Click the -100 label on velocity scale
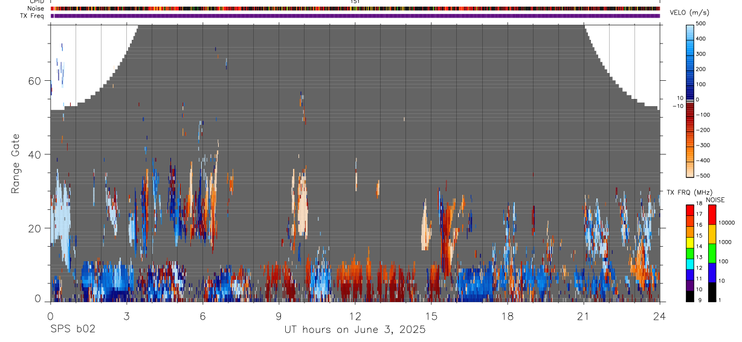 tap(702, 115)
